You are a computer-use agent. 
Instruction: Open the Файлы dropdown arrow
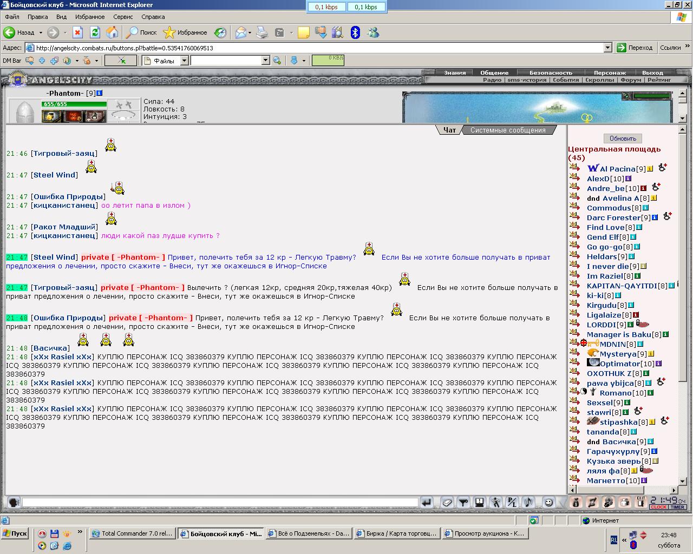coord(184,61)
